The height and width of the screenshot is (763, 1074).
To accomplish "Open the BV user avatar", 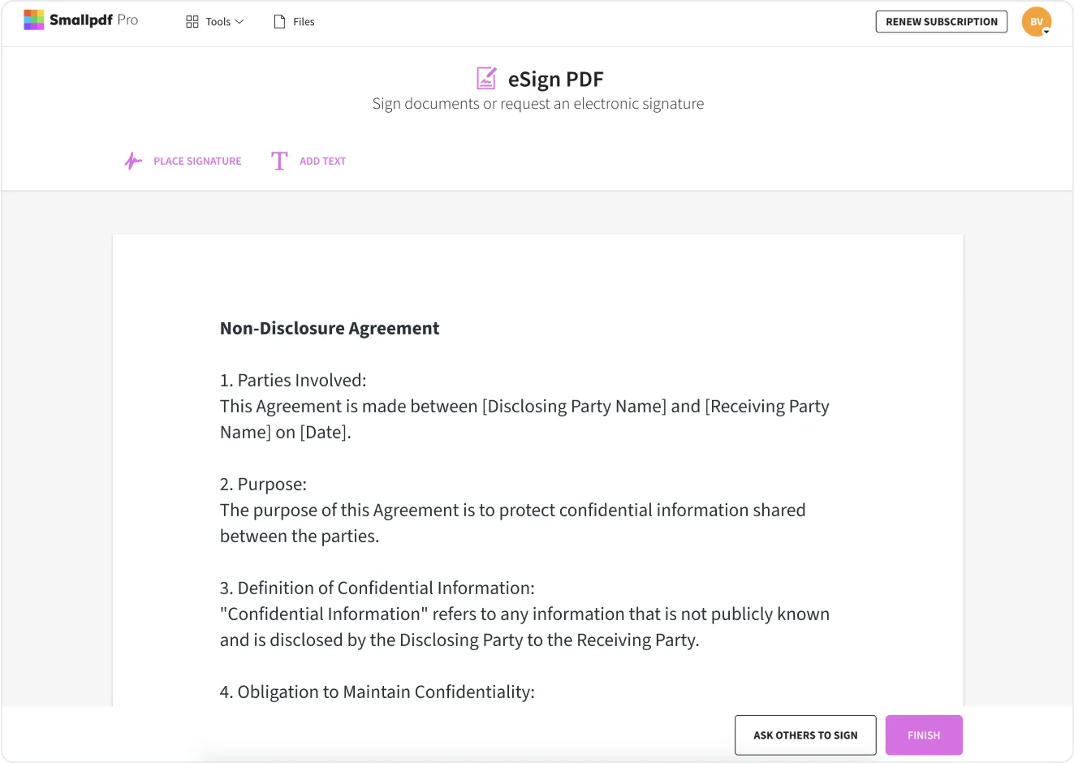I will [x=1036, y=22].
